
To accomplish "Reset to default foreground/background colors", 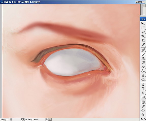I will coord(141,119).
